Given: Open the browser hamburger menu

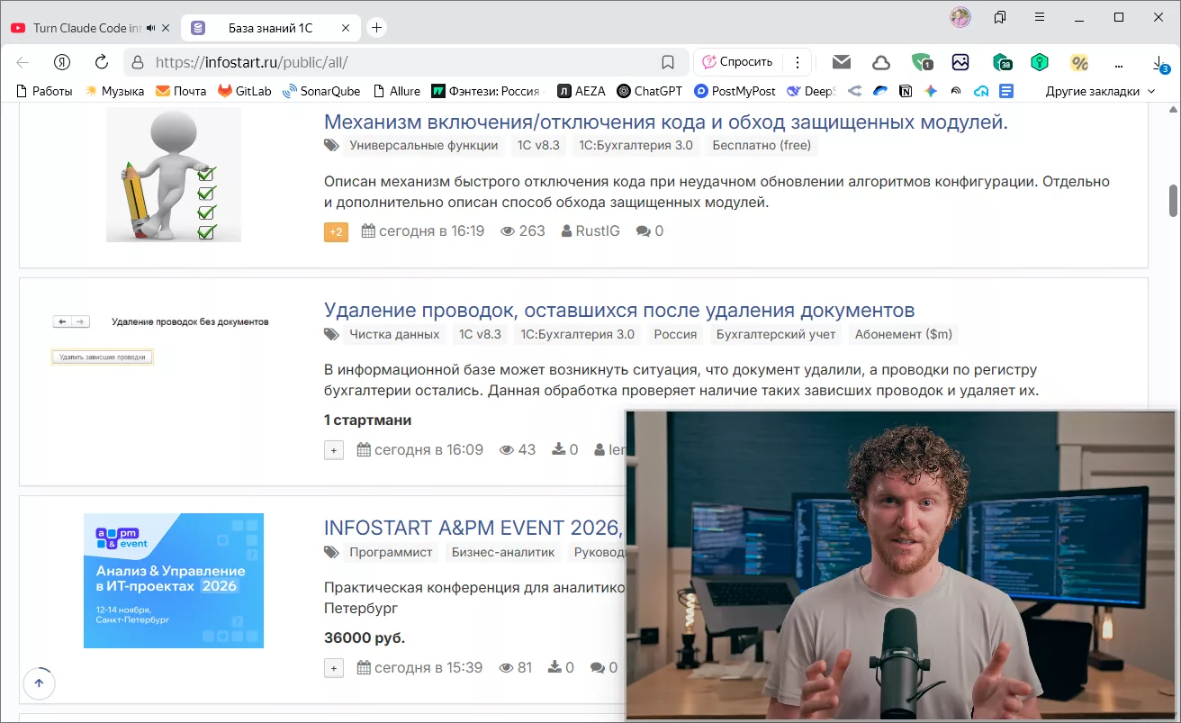Looking at the screenshot, I should (1040, 17).
